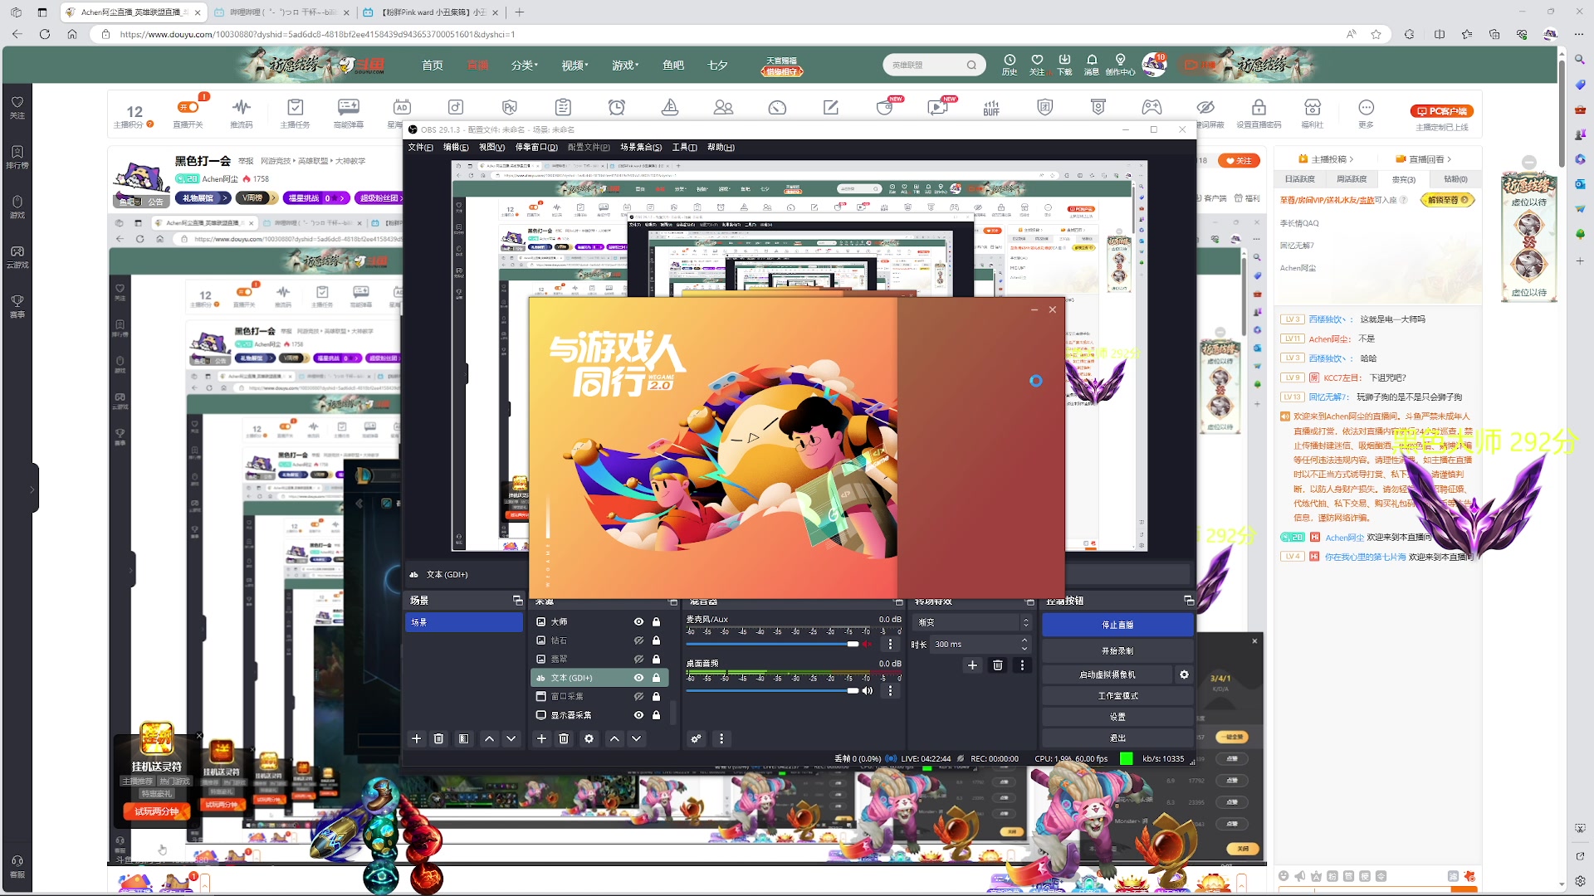This screenshot has height=896, width=1594.
Task: Open 历史 history in Douyu header
Action: click(x=1010, y=65)
